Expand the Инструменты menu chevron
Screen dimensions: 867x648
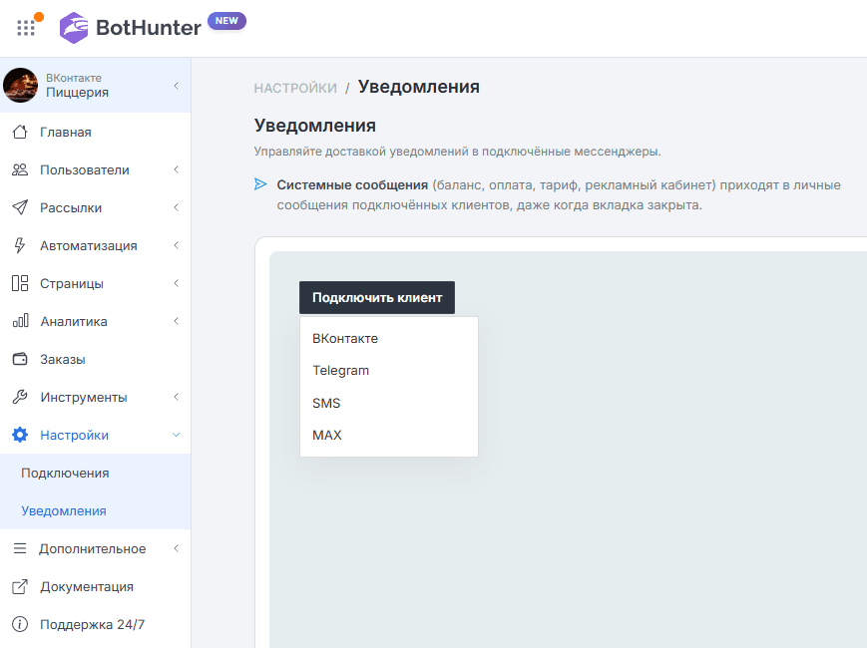point(176,397)
